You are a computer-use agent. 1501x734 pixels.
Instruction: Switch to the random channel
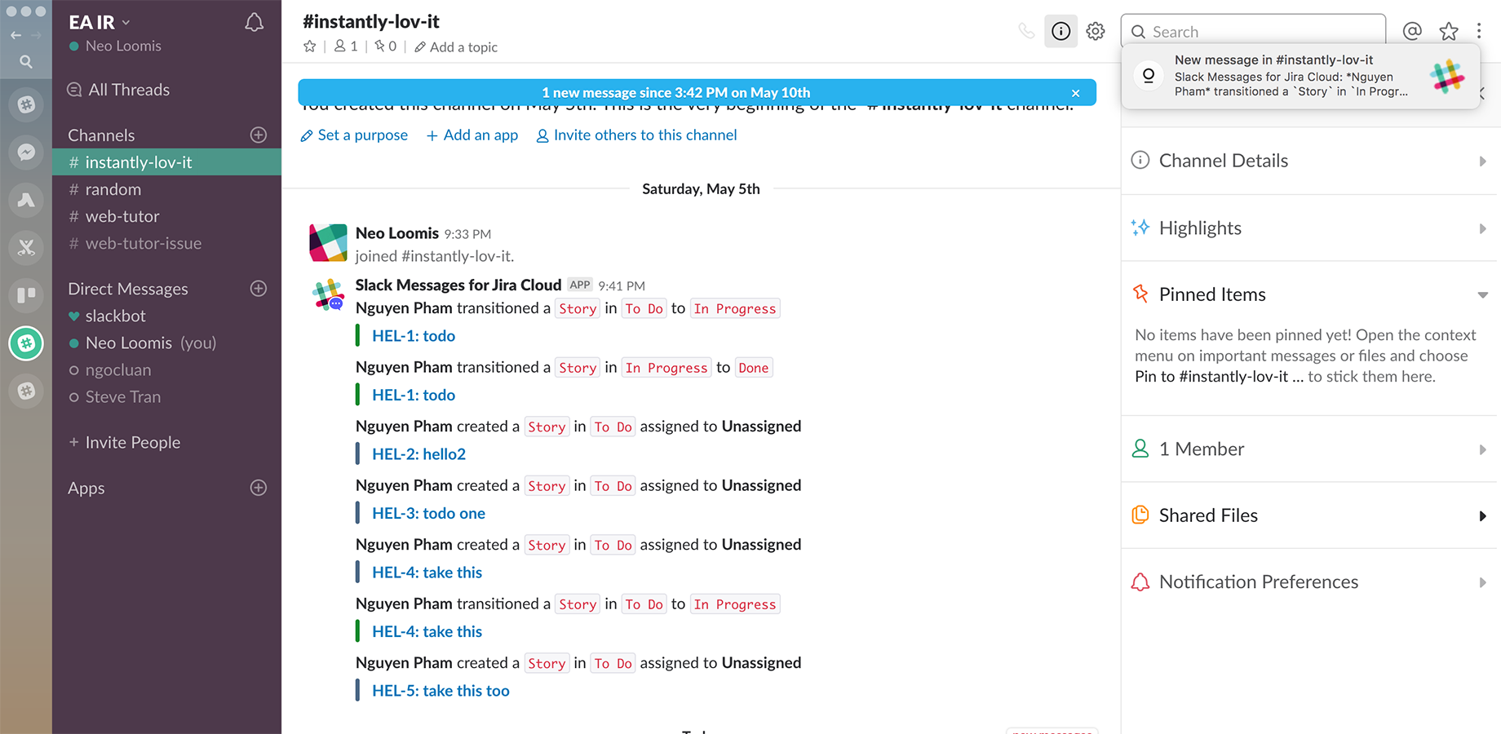(166, 189)
